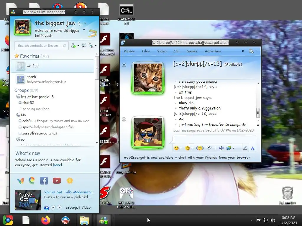Play the Escargot Video feed

pyautogui.click(x=46, y=207)
